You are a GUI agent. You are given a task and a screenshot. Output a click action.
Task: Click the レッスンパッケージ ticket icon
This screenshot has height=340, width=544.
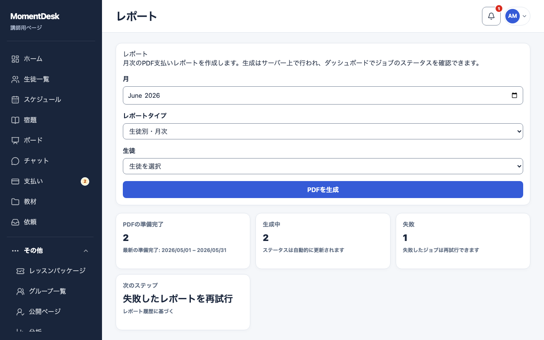(20, 271)
